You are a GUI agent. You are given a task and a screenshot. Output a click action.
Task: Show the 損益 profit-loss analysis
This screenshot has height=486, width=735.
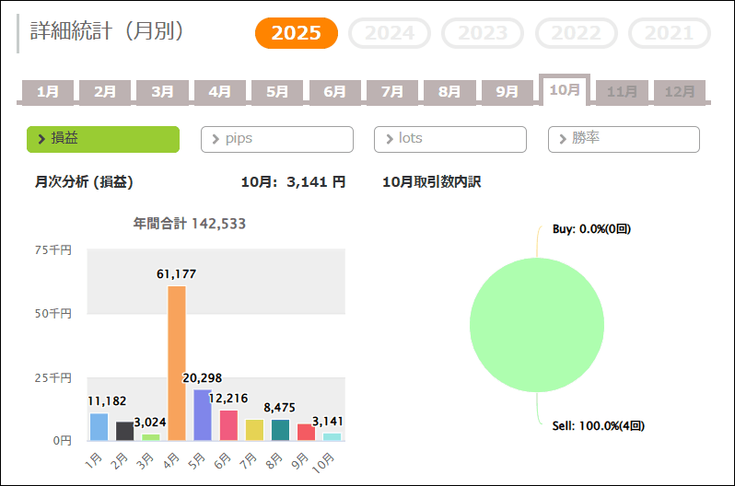(102, 139)
